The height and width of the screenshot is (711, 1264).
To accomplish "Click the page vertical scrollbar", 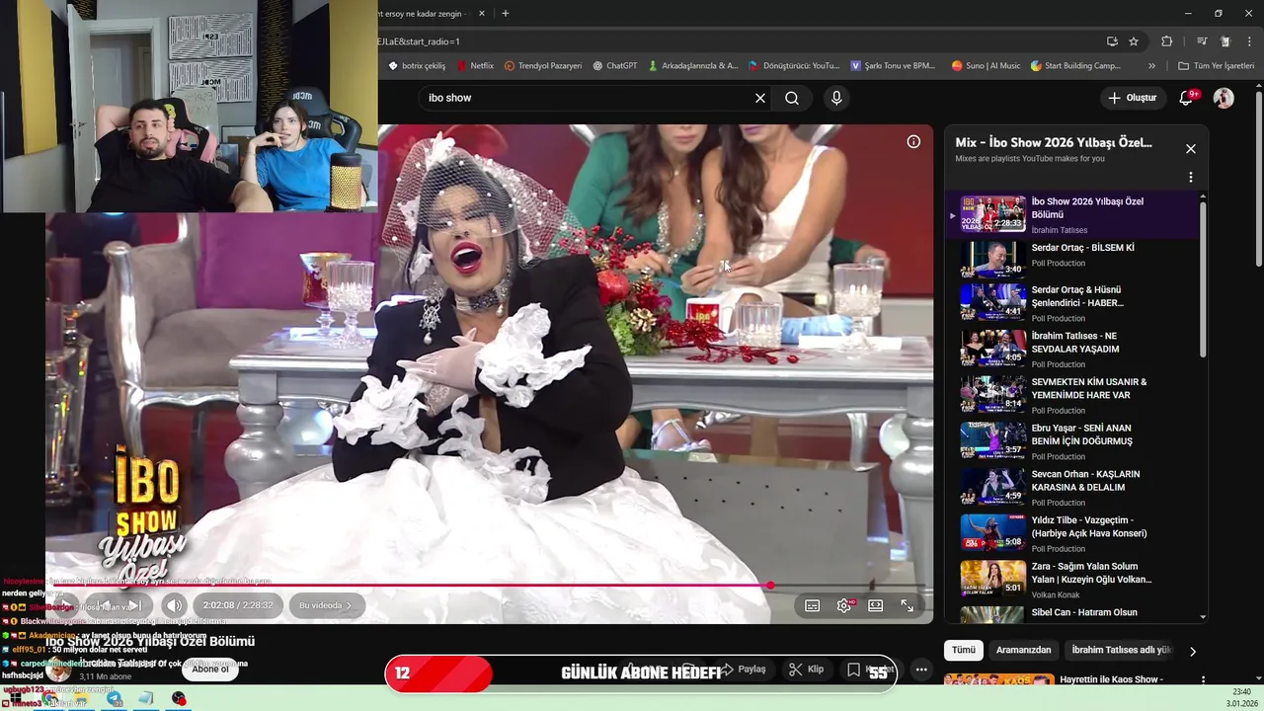I will tap(1259, 178).
